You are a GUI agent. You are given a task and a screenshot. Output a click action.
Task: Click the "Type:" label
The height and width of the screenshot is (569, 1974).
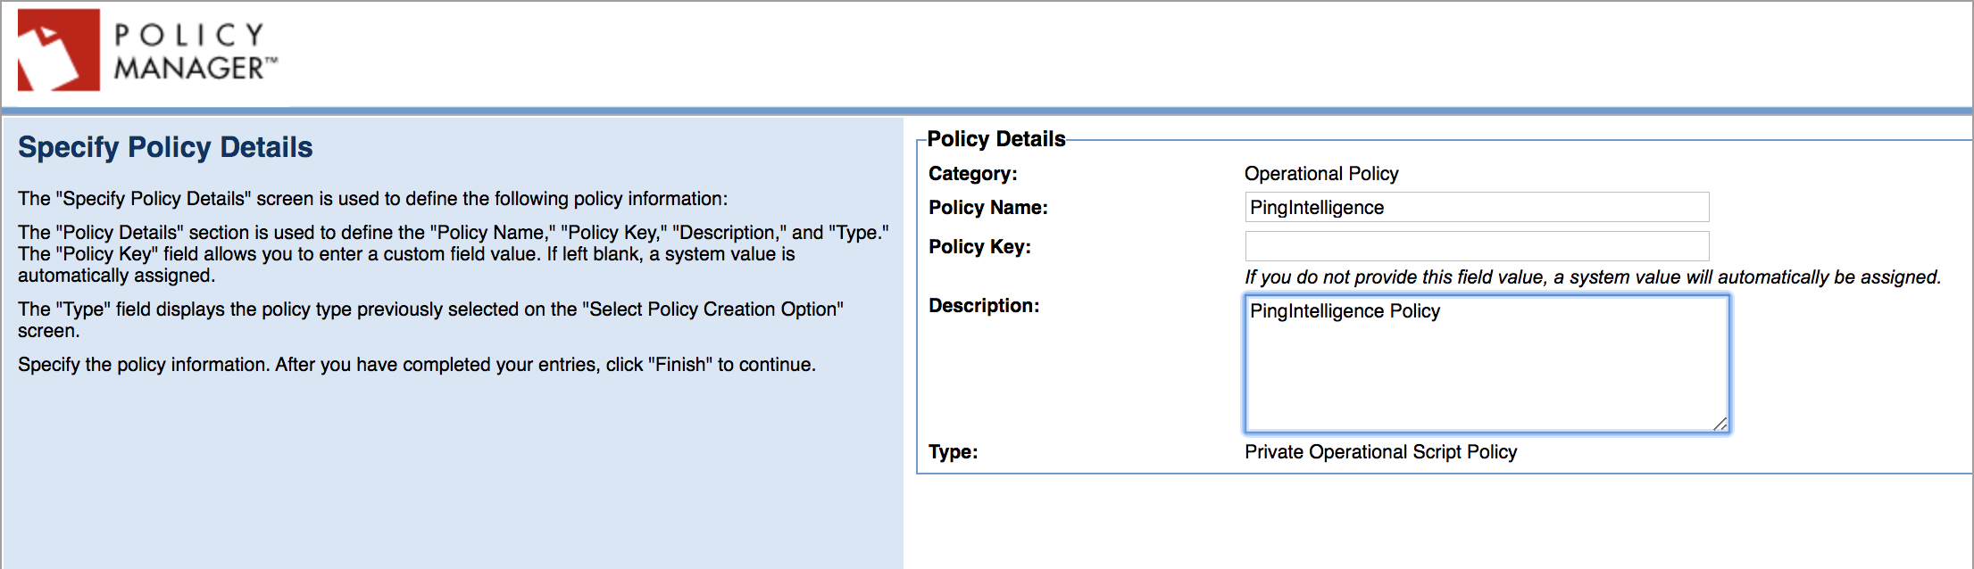[x=953, y=452]
